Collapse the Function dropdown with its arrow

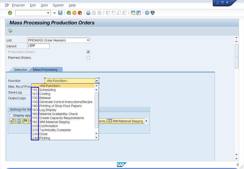97,81
